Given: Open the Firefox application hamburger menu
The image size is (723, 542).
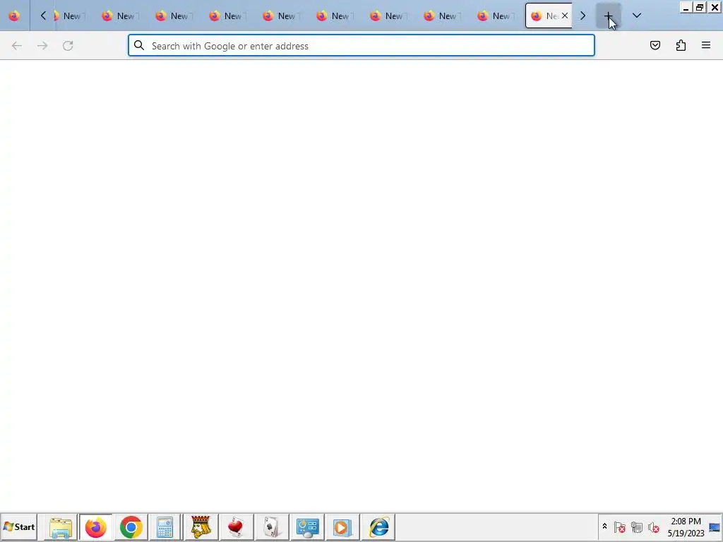Looking at the screenshot, I should [x=706, y=45].
